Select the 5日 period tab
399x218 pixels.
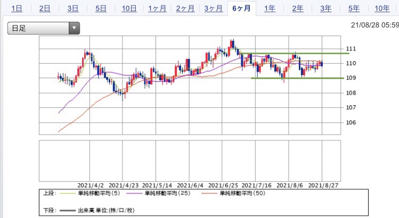101,9
